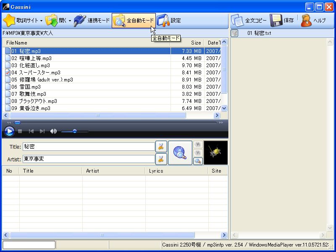The image size is (336, 252).
Task: Click the Artist input field
Action: 89,159
